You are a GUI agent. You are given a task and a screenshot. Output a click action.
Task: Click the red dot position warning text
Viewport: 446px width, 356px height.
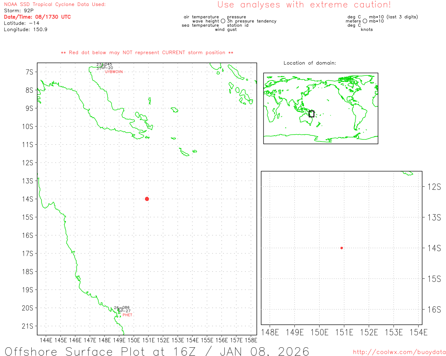point(147,53)
